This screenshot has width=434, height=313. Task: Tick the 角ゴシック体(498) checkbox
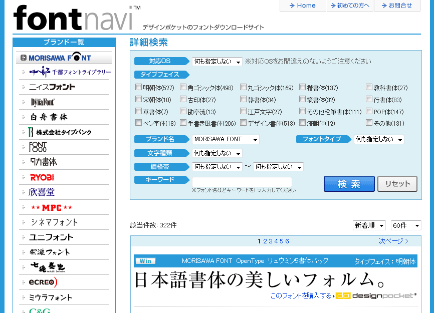coord(183,87)
